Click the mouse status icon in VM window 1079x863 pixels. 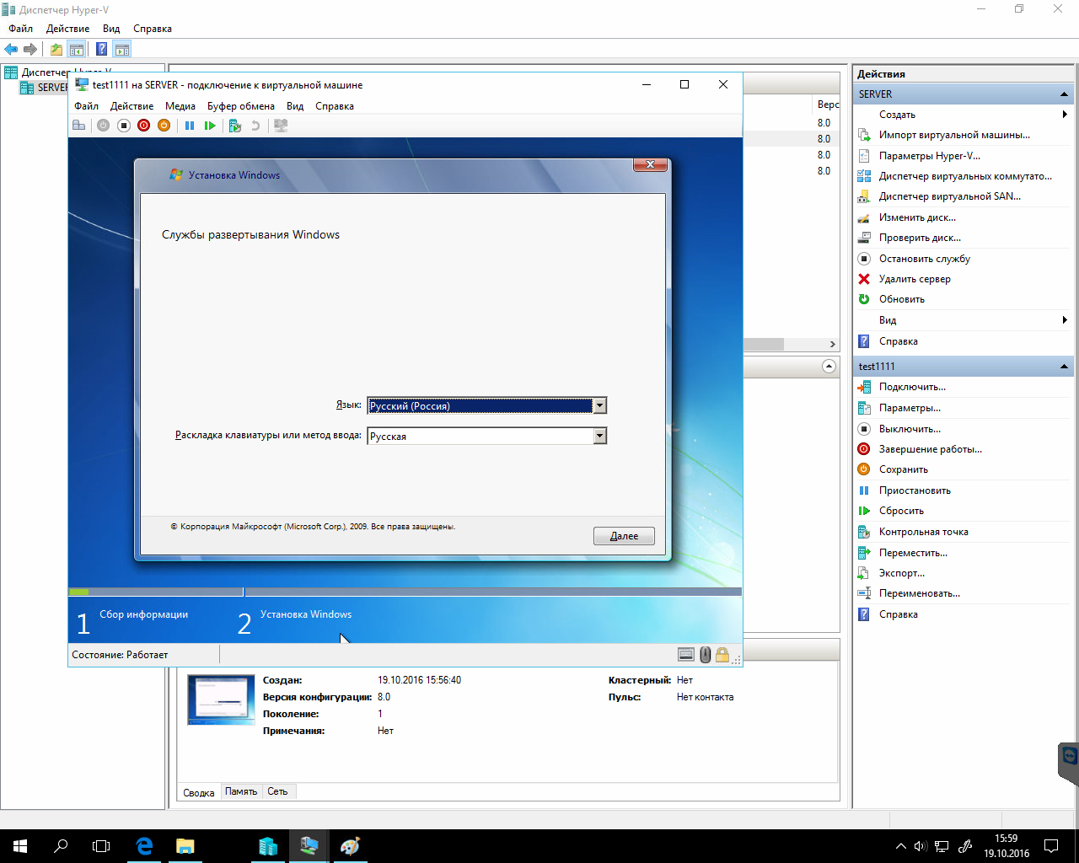coord(706,655)
